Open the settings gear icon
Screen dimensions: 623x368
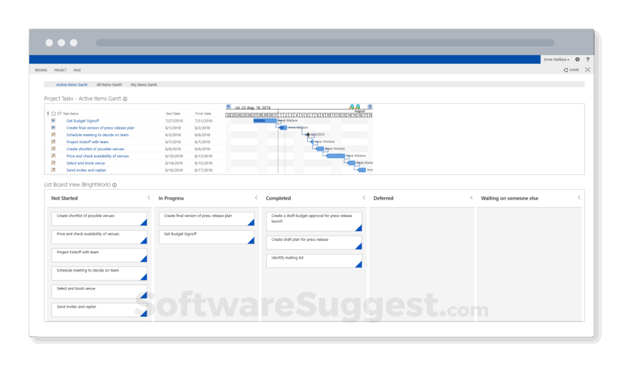578,60
